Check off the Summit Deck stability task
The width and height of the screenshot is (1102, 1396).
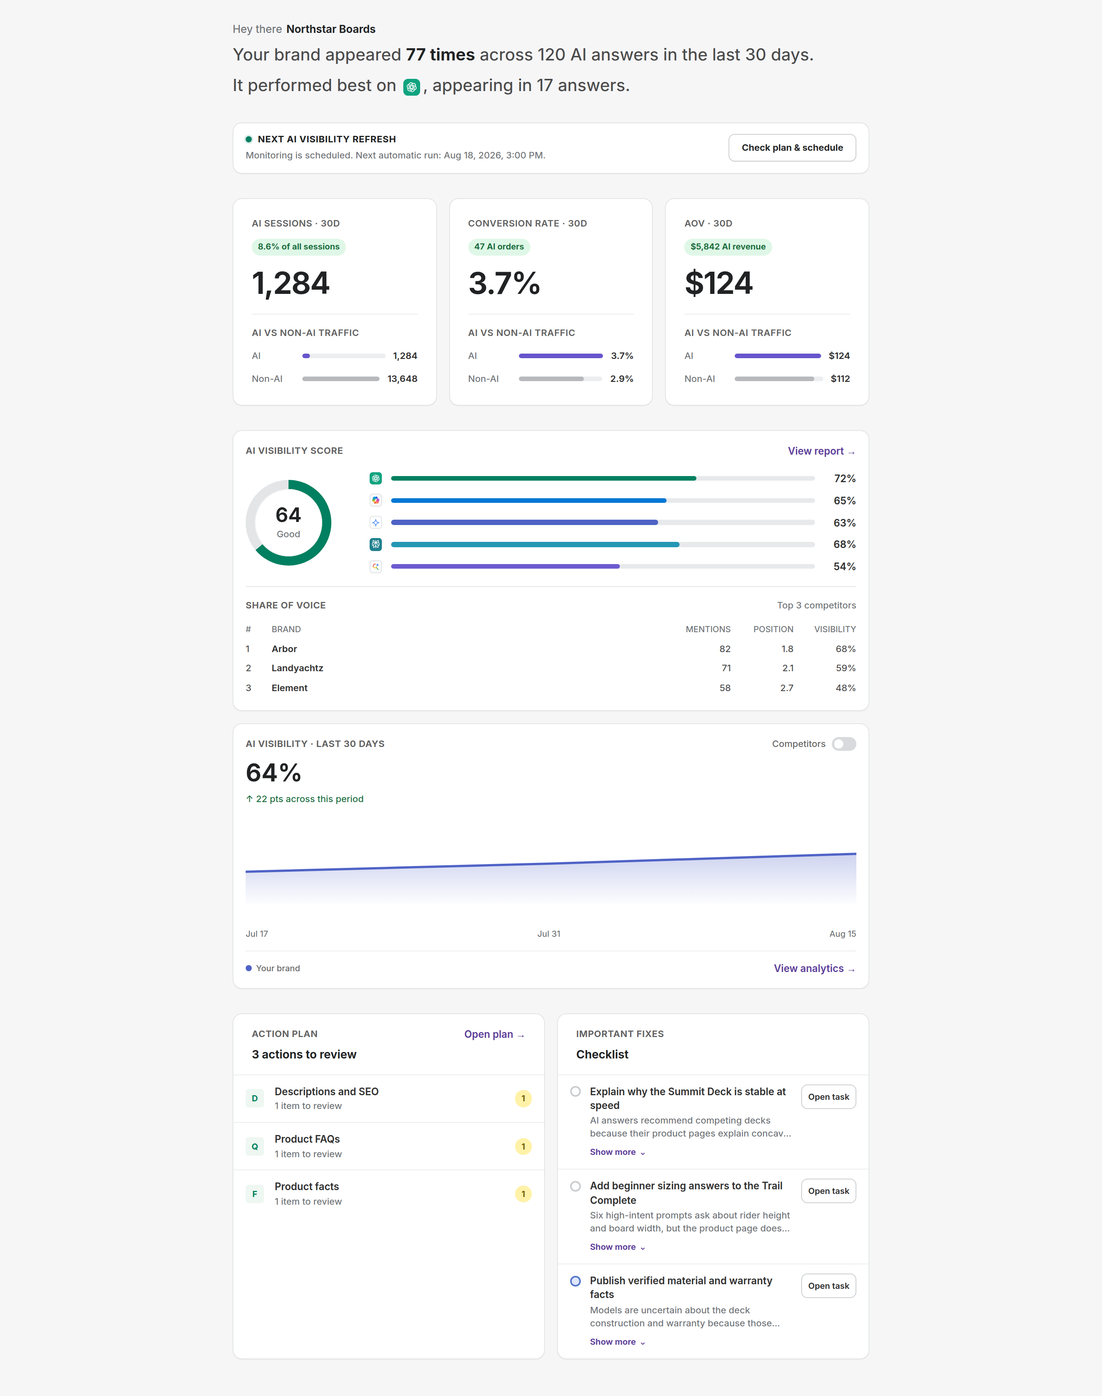tap(575, 1091)
